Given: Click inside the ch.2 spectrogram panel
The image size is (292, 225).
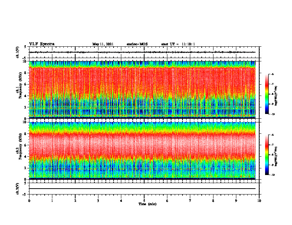Looking at the screenshot, I should (x=142, y=151).
